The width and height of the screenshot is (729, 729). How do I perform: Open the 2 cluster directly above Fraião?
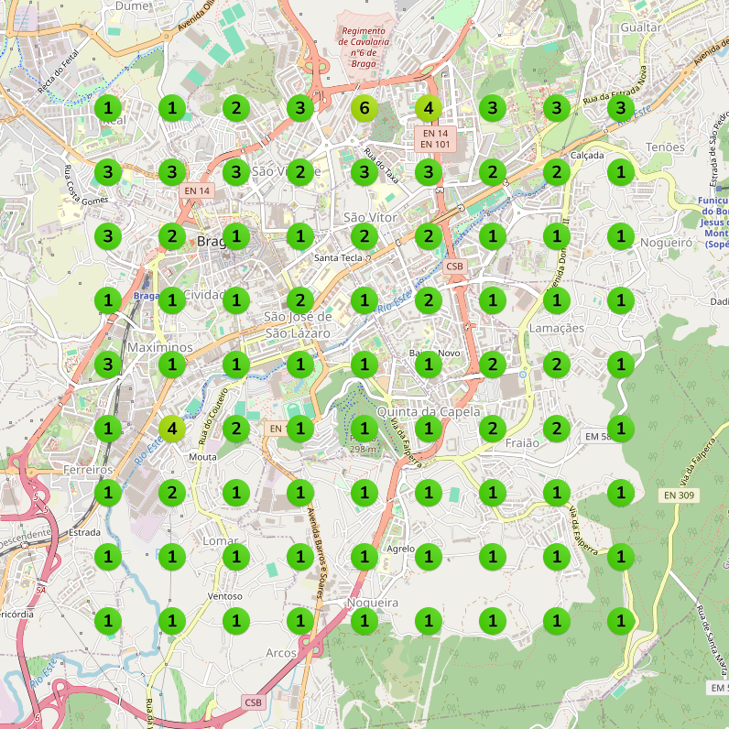[x=493, y=429]
